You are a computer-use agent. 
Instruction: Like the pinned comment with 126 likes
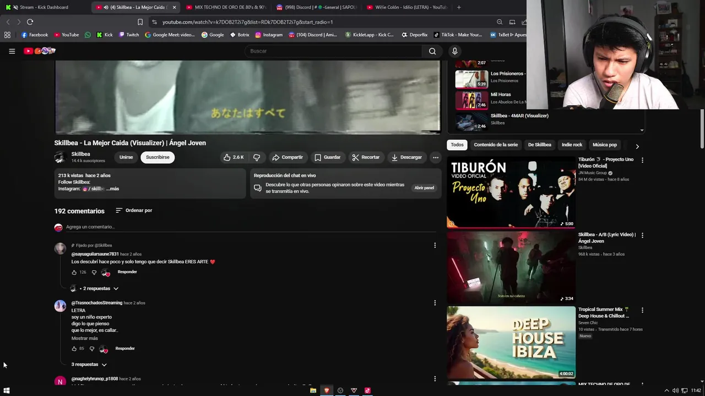click(74, 272)
